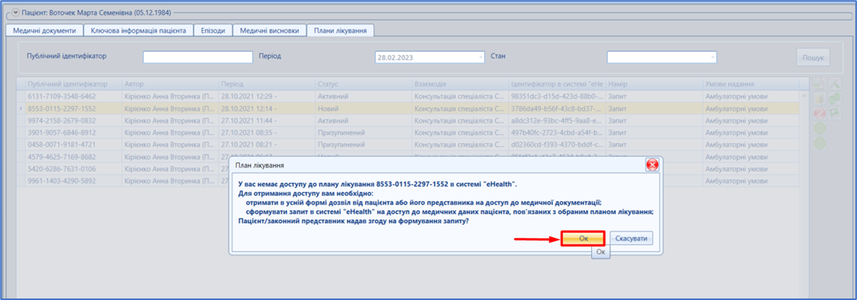Click system ID cell 98351dc3-d15d-423d-88b0
The image size is (857, 300).
(557, 96)
